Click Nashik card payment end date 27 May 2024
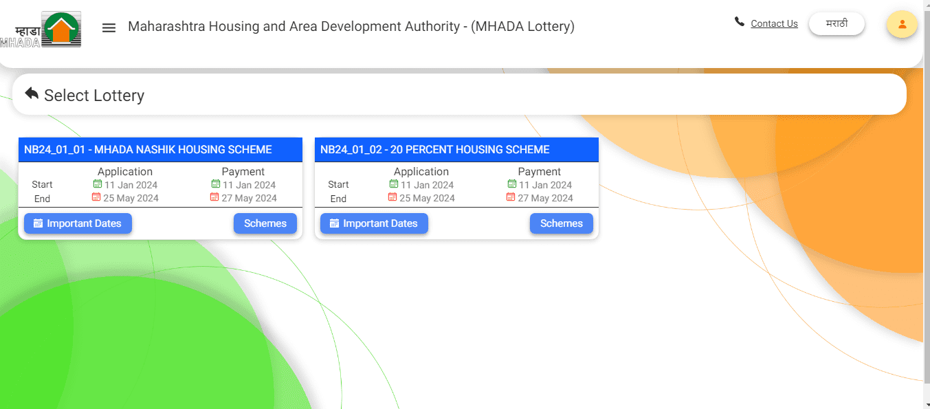 pyautogui.click(x=250, y=198)
